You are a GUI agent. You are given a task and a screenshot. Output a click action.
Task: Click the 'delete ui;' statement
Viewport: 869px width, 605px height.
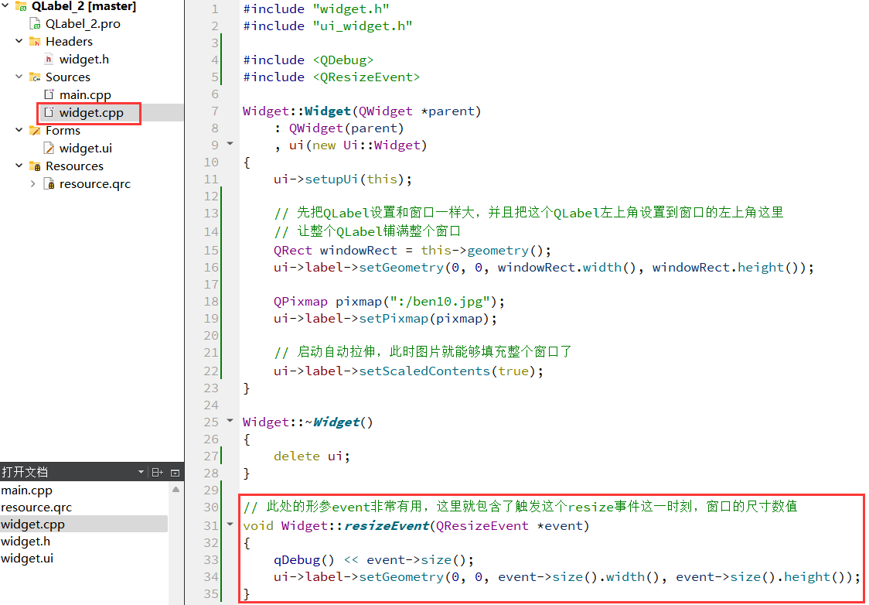[x=312, y=456]
